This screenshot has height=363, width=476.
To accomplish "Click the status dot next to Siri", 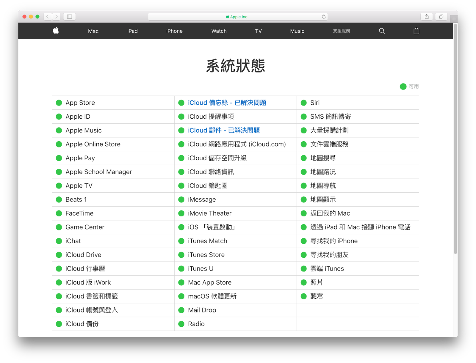I will pos(304,103).
